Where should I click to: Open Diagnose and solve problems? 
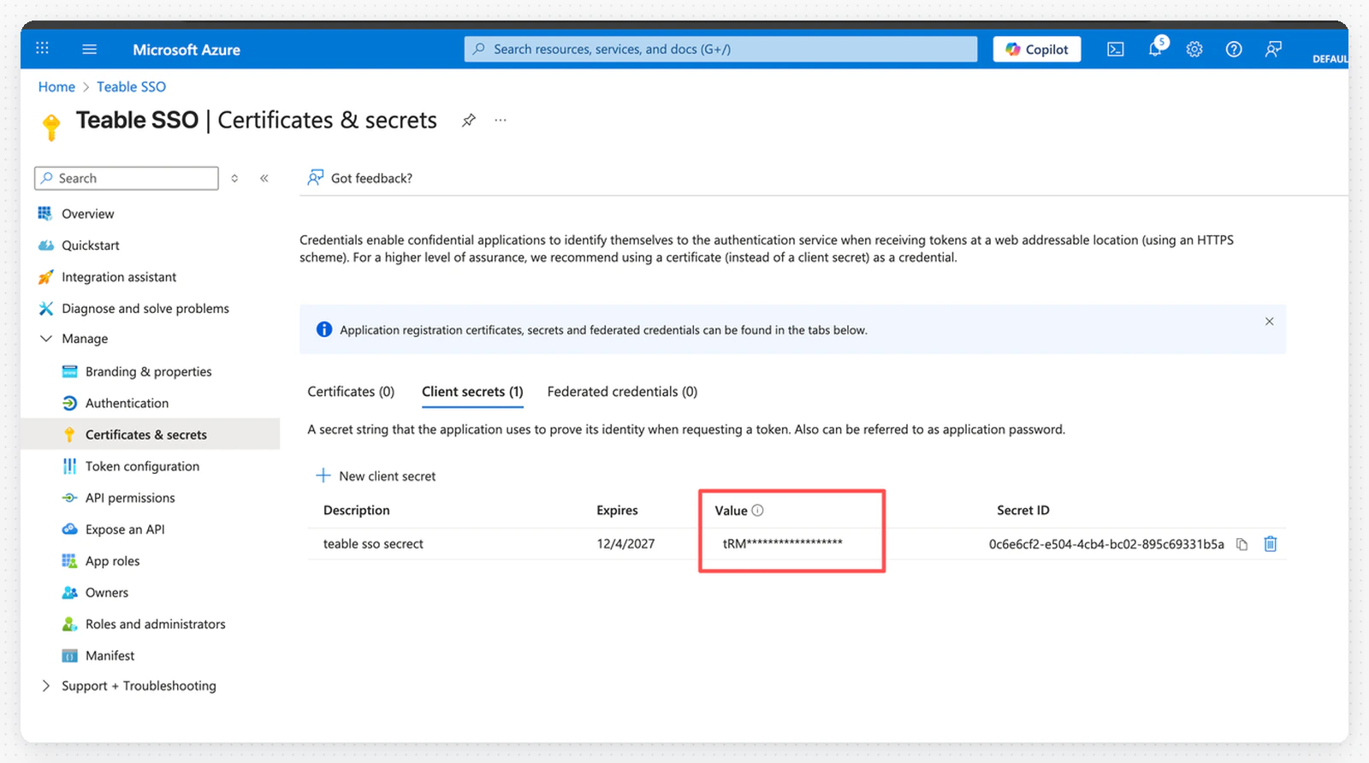tap(145, 309)
